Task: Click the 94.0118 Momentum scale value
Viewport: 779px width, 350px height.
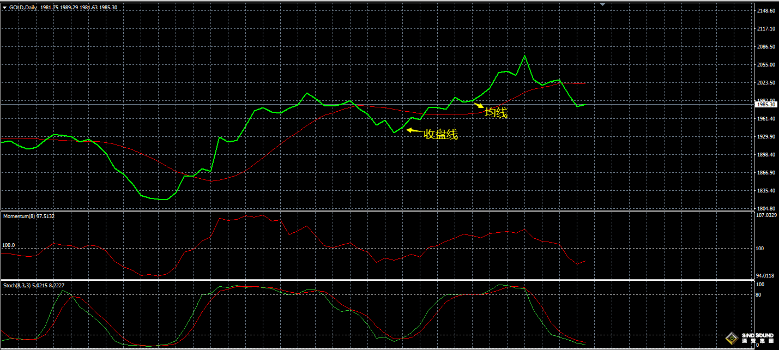Action: 766,275
